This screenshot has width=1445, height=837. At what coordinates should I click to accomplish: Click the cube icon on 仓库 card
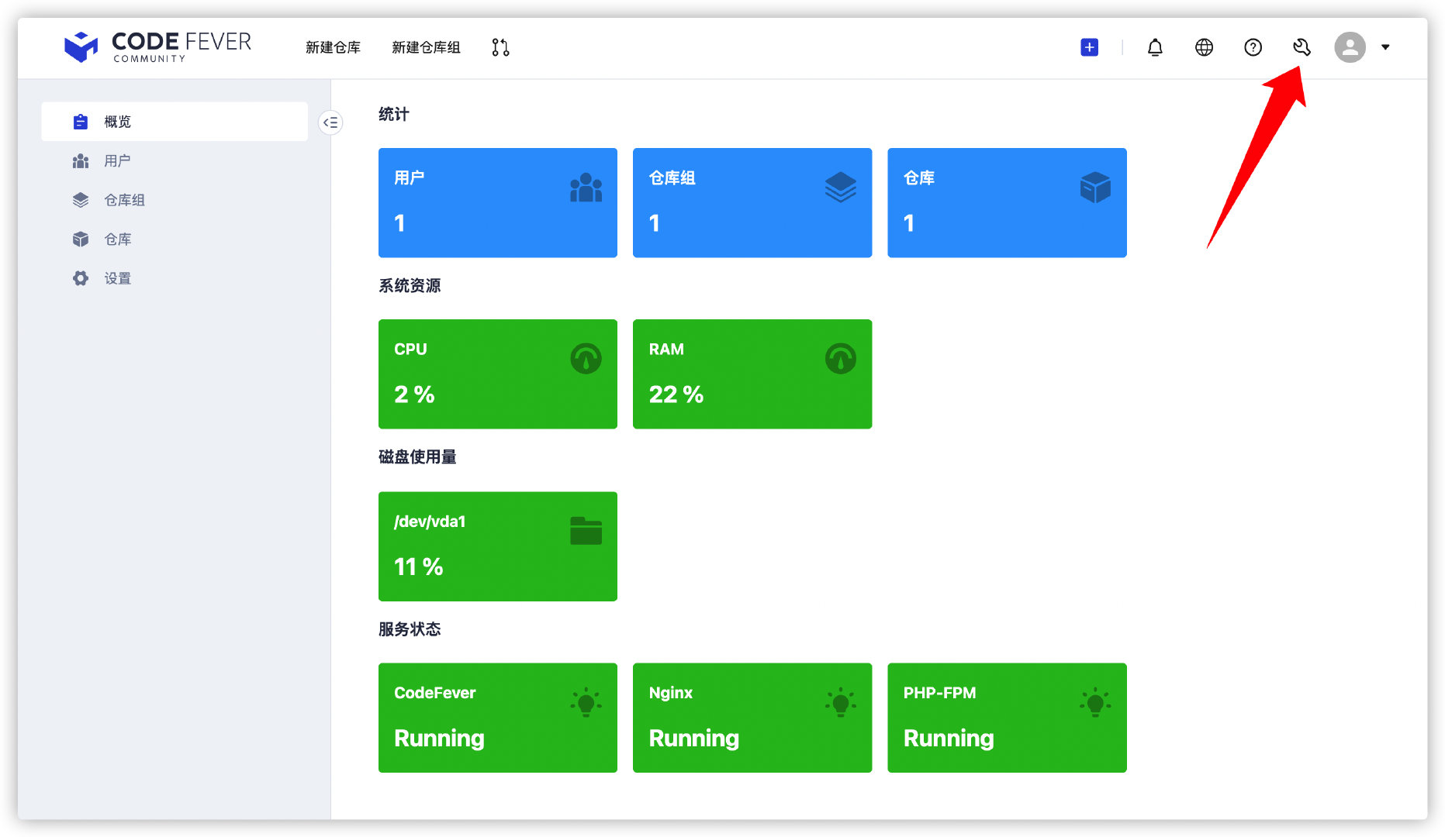click(x=1095, y=188)
